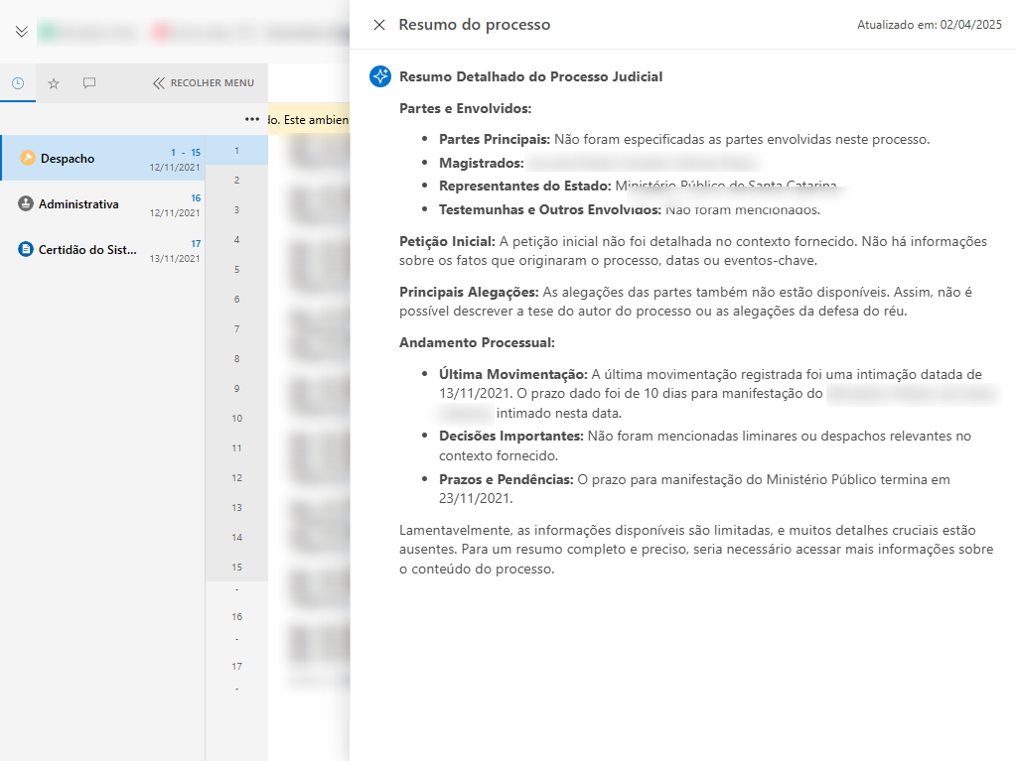Jump to page 8 in page list
The width and height of the screenshot is (1016, 761).
point(236,359)
